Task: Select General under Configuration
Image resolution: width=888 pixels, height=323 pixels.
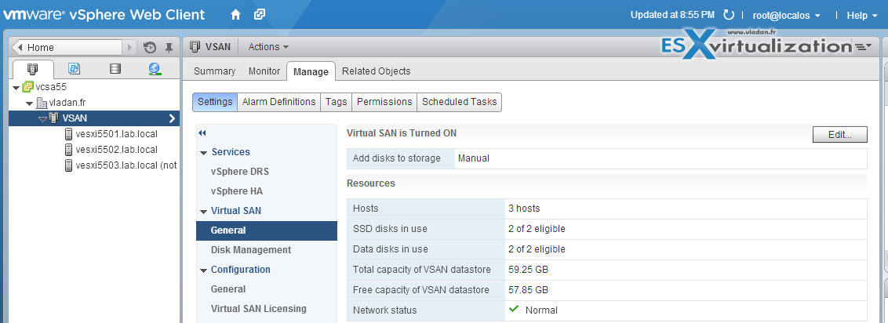Action: pos(227,289)
